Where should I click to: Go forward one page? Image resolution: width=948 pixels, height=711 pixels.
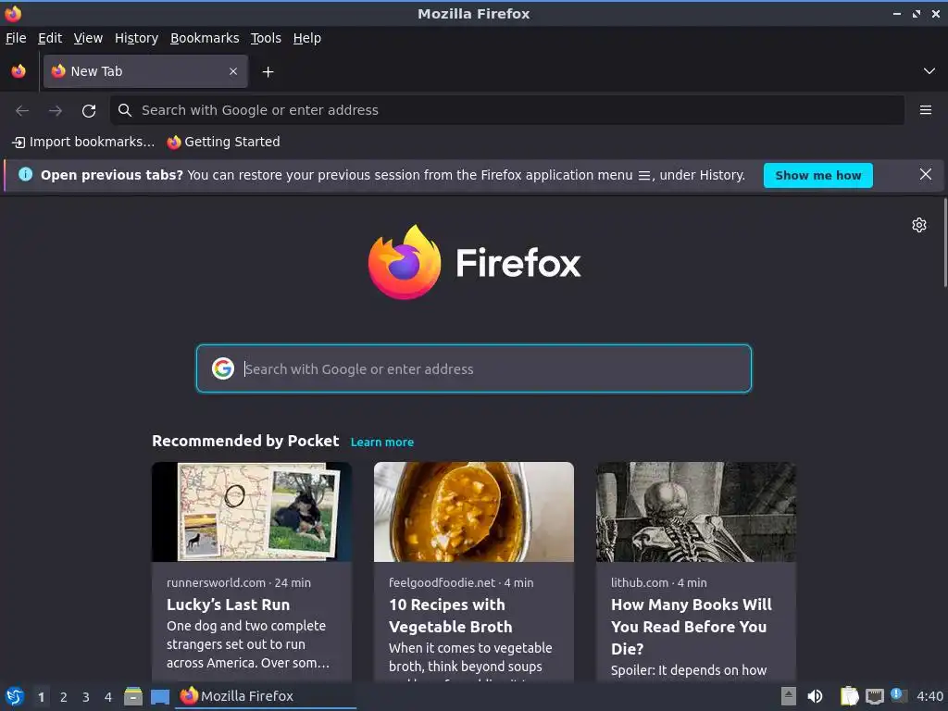(x=56, y=110)
